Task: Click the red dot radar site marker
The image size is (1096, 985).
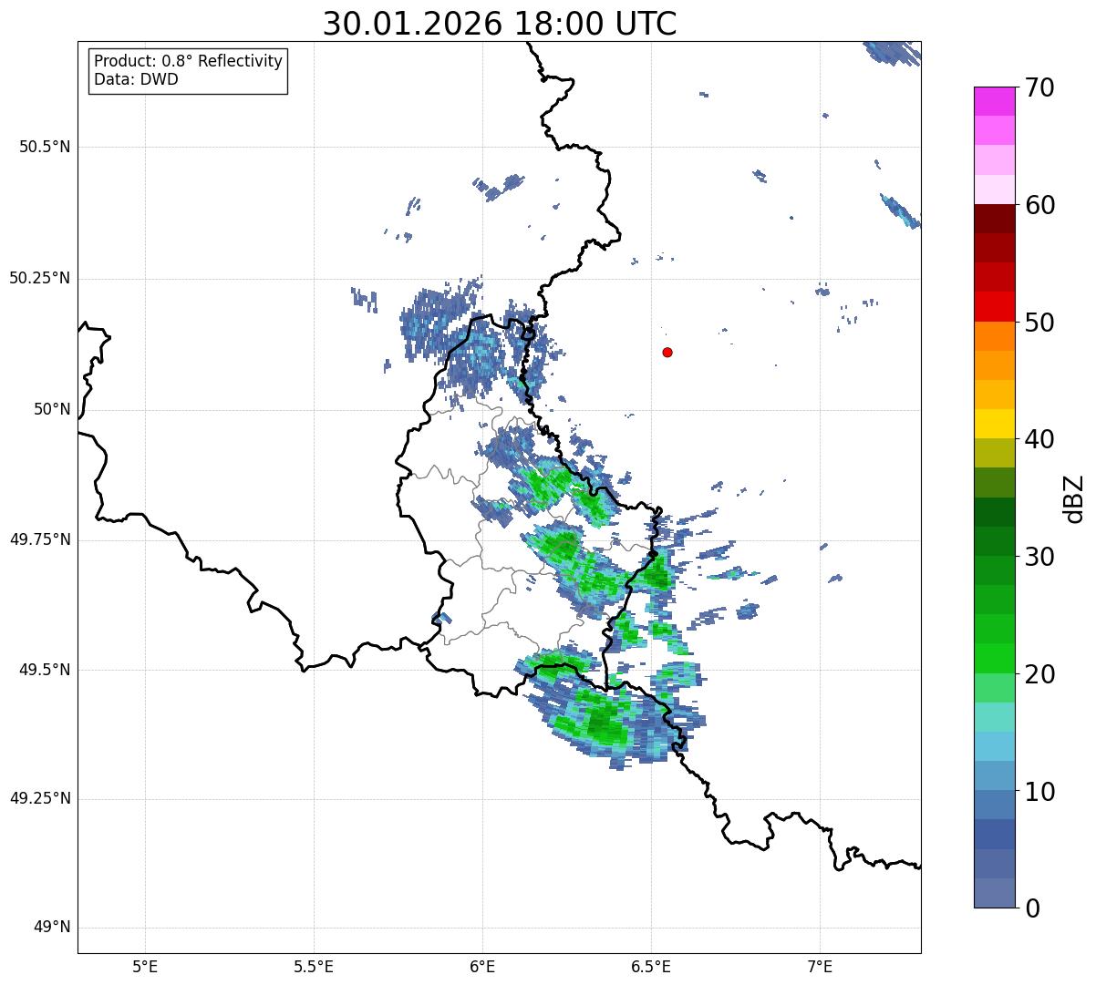Action: click(667, 353)
